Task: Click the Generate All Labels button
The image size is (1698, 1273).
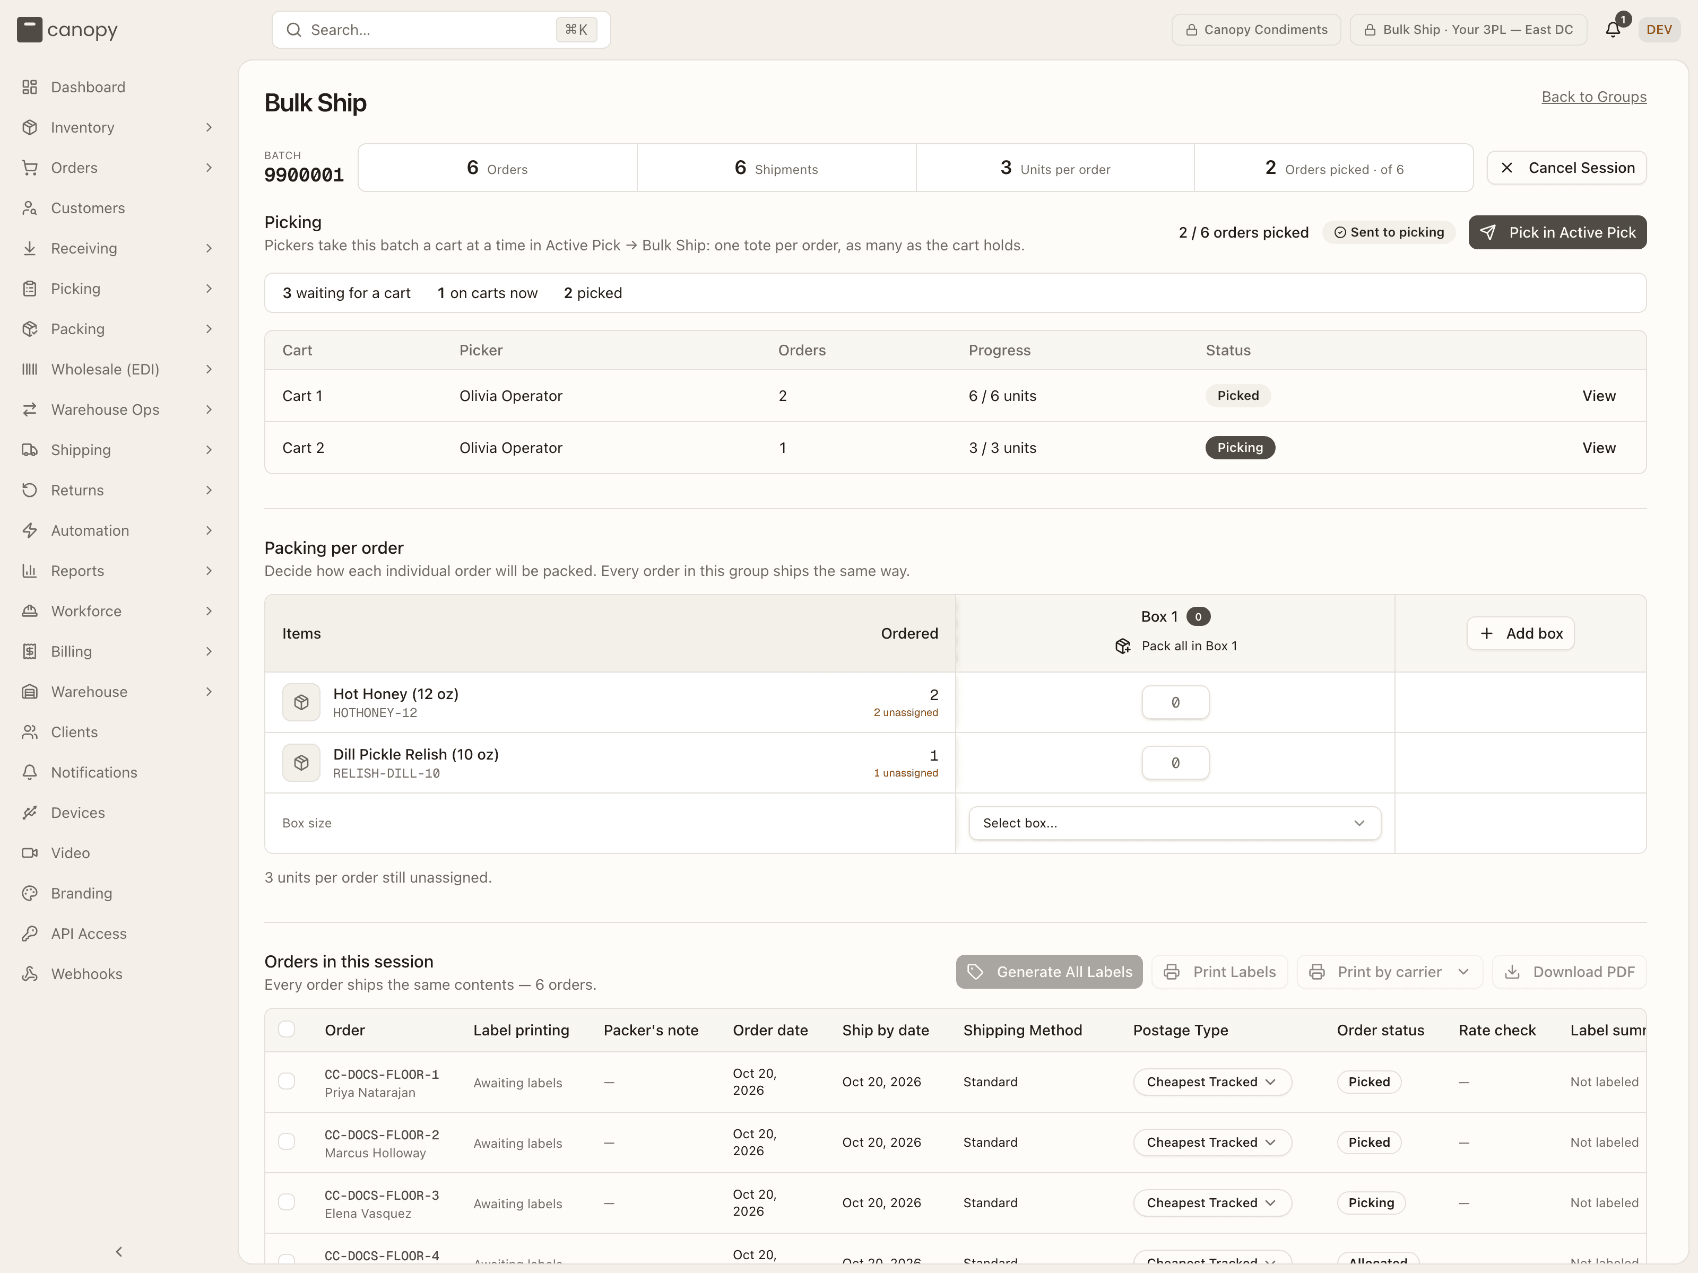Action: point(1050,971)
